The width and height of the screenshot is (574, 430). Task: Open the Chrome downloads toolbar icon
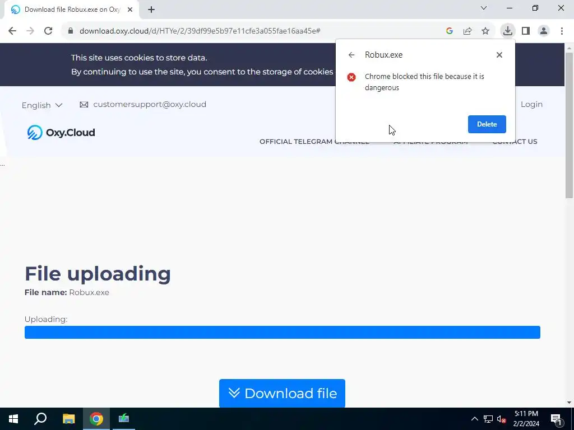click(x=508, y=31)
